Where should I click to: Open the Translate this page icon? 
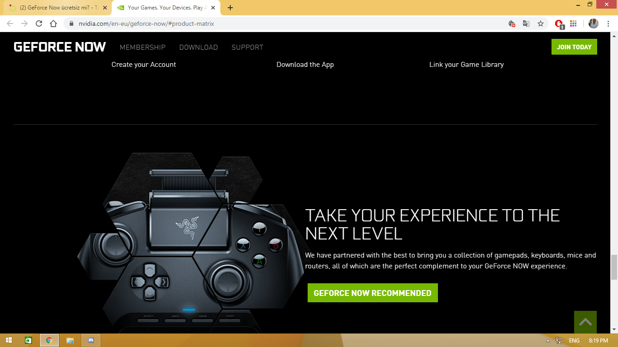[526, 23]
